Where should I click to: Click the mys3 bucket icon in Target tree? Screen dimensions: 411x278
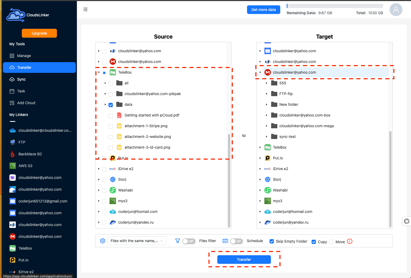coord(268,201)
